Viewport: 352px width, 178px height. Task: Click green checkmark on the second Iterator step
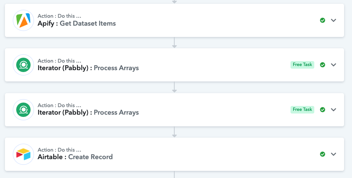pyautogui.click(x=323, y=109)
